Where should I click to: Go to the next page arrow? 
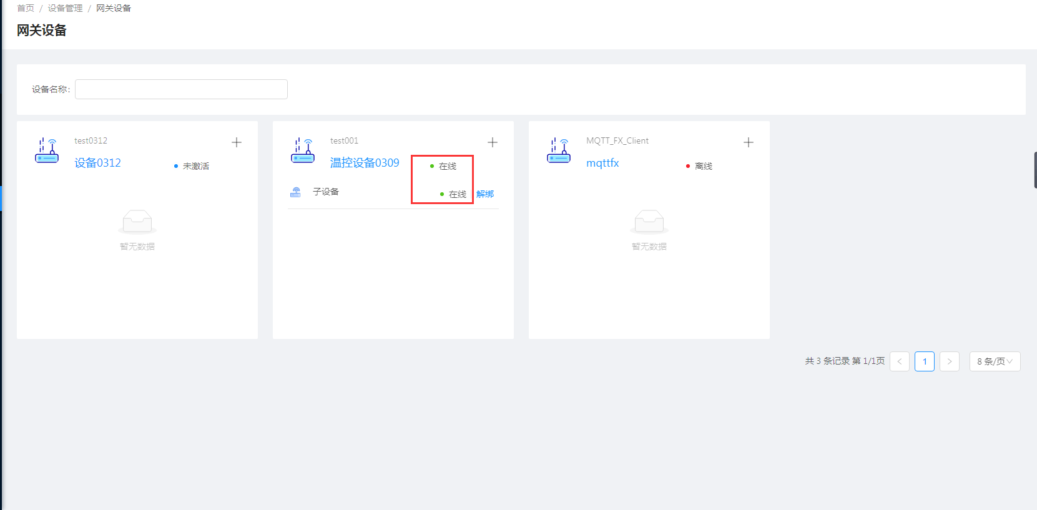tap(950, 361)
